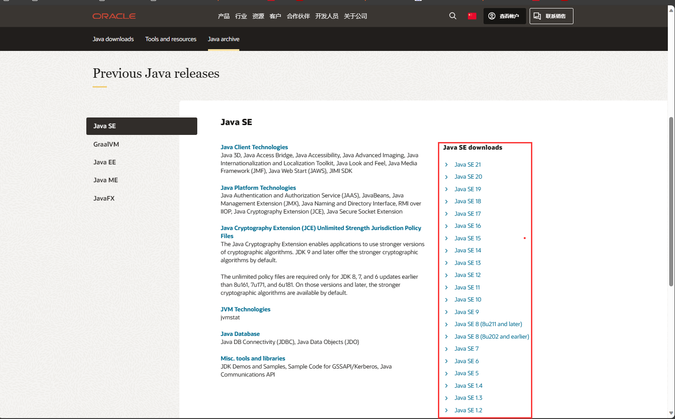Open the 客户 menu
This screenshot has width=675, height=419.
[276, 16]
